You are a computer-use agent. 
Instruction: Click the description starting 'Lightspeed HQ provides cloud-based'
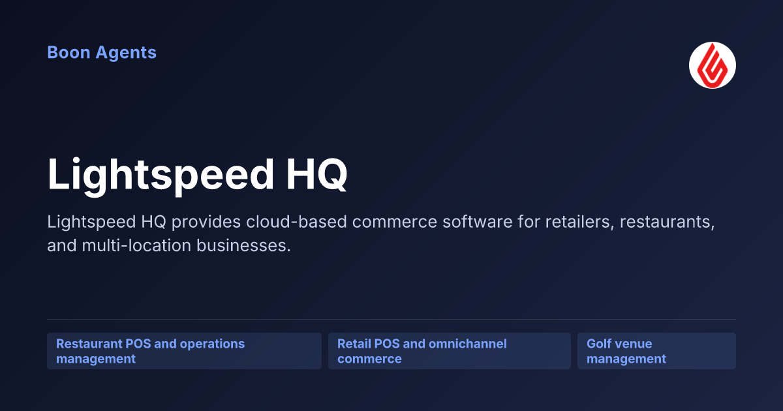click(x=381, y=234)
